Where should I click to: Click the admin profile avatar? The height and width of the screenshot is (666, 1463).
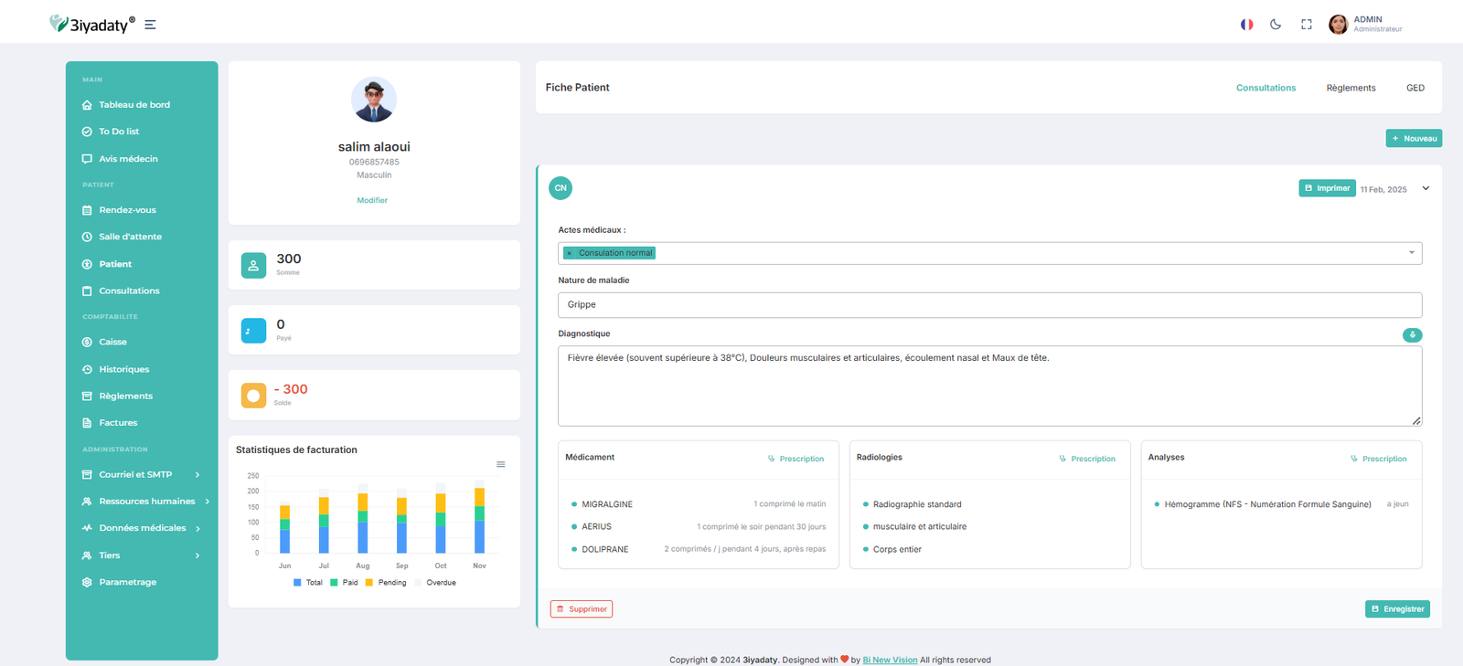tap(1338, 25)
